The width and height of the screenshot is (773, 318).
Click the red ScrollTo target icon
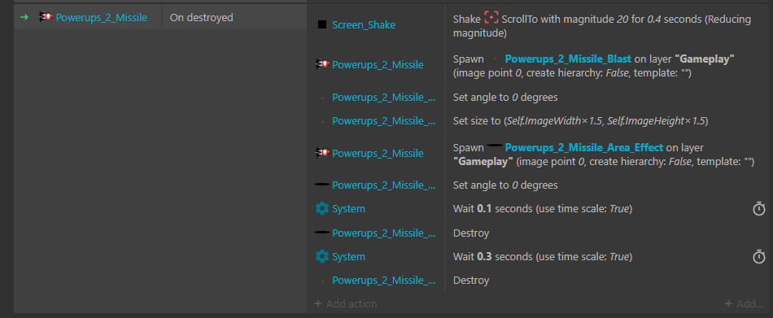click(x=491, y=18)
